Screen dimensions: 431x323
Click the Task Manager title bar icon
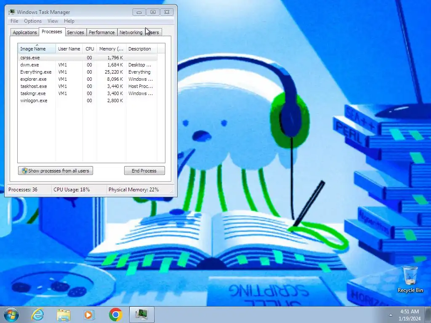click(11, 12)
